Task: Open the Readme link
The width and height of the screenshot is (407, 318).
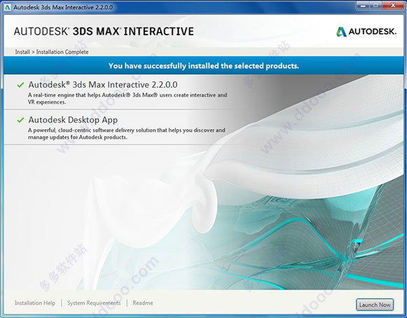Action: (x=142, y=303)
